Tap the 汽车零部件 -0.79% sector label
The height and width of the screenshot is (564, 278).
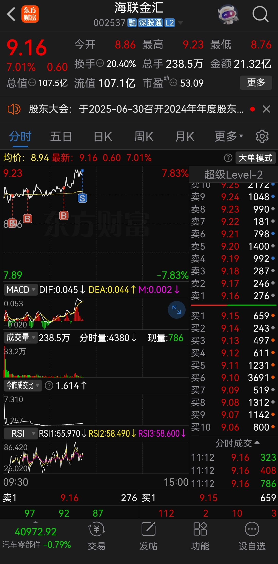tap(37, 544)
